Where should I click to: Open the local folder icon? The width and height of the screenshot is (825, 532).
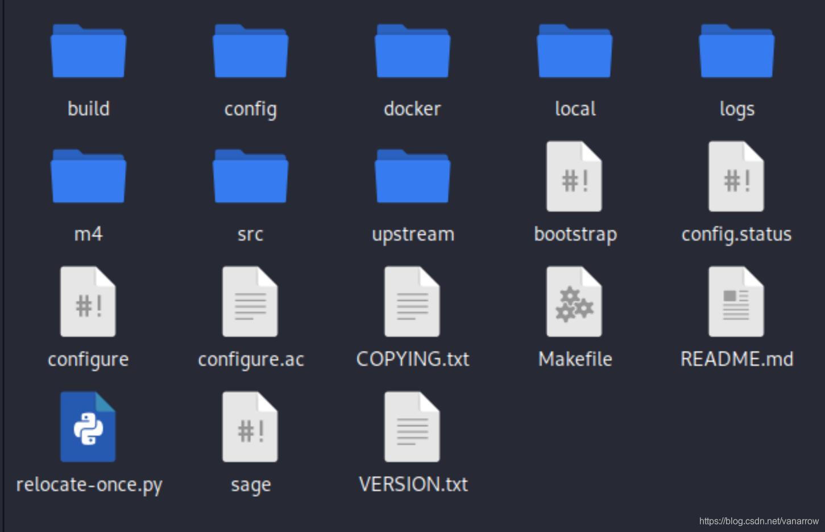tap(574, 51)
